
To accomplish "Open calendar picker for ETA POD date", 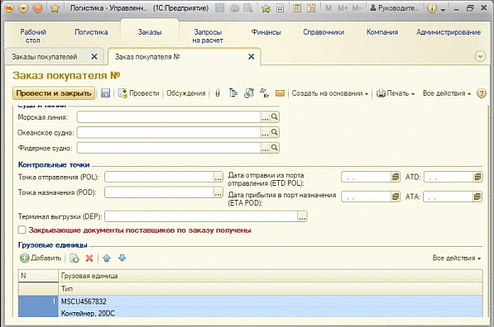I will (x=396, y=197).
